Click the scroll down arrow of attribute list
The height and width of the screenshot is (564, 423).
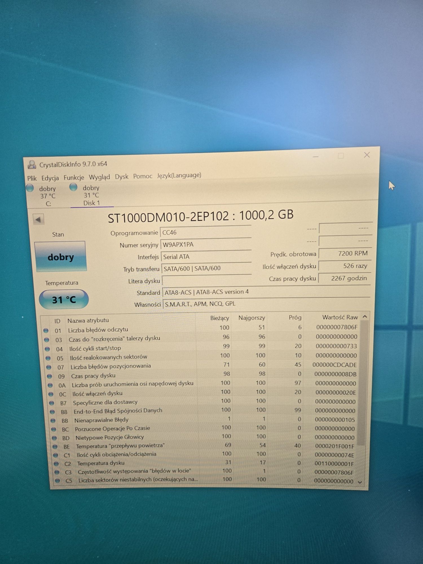pos(360,482)
